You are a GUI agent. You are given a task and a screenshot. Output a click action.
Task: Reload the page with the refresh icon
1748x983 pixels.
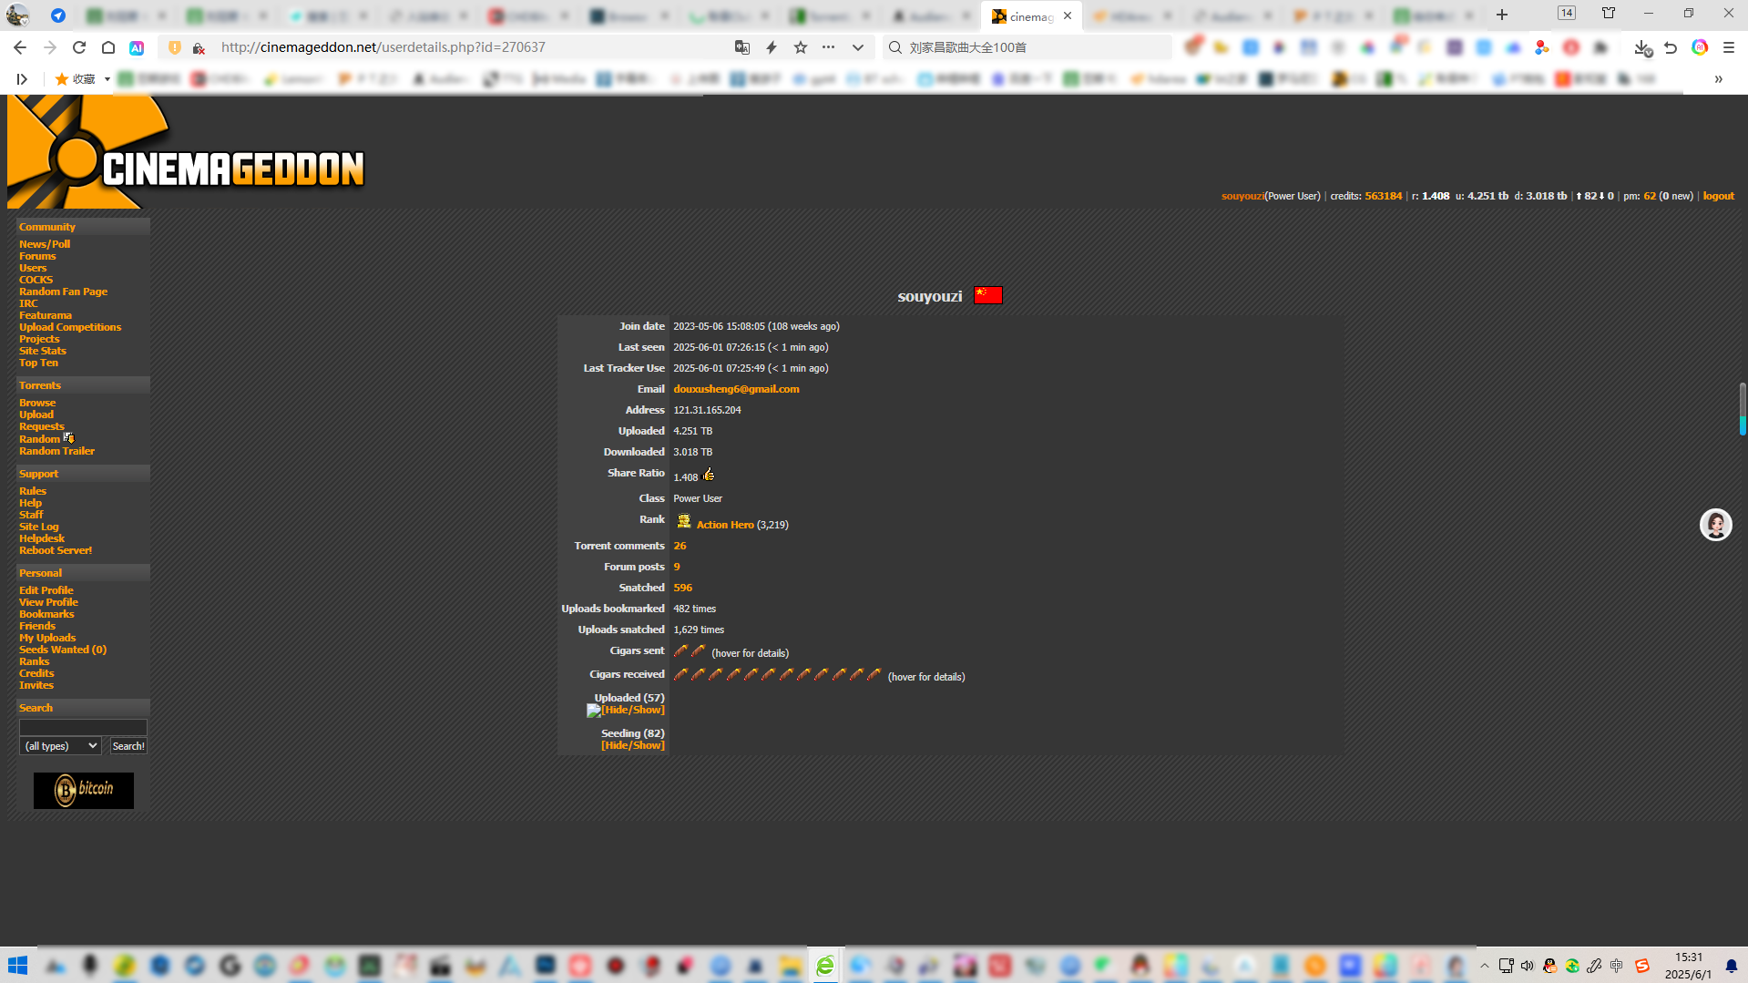tap(79, 47)
